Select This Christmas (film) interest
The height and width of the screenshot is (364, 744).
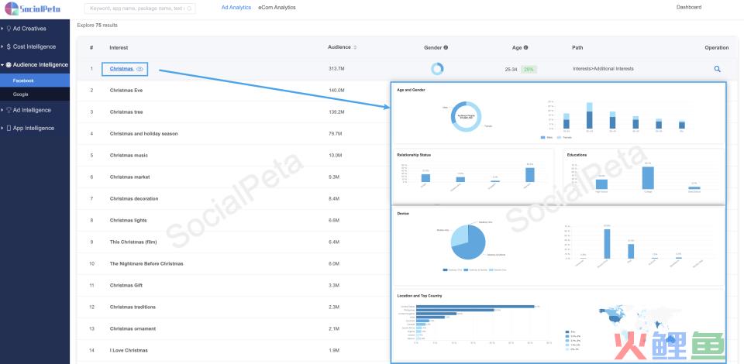pyautogui.click(x=133, y=242)
